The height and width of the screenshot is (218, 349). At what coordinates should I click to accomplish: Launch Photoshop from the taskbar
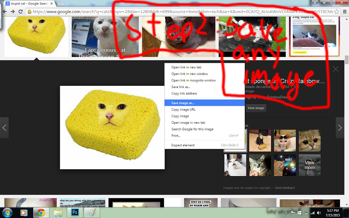74,213
